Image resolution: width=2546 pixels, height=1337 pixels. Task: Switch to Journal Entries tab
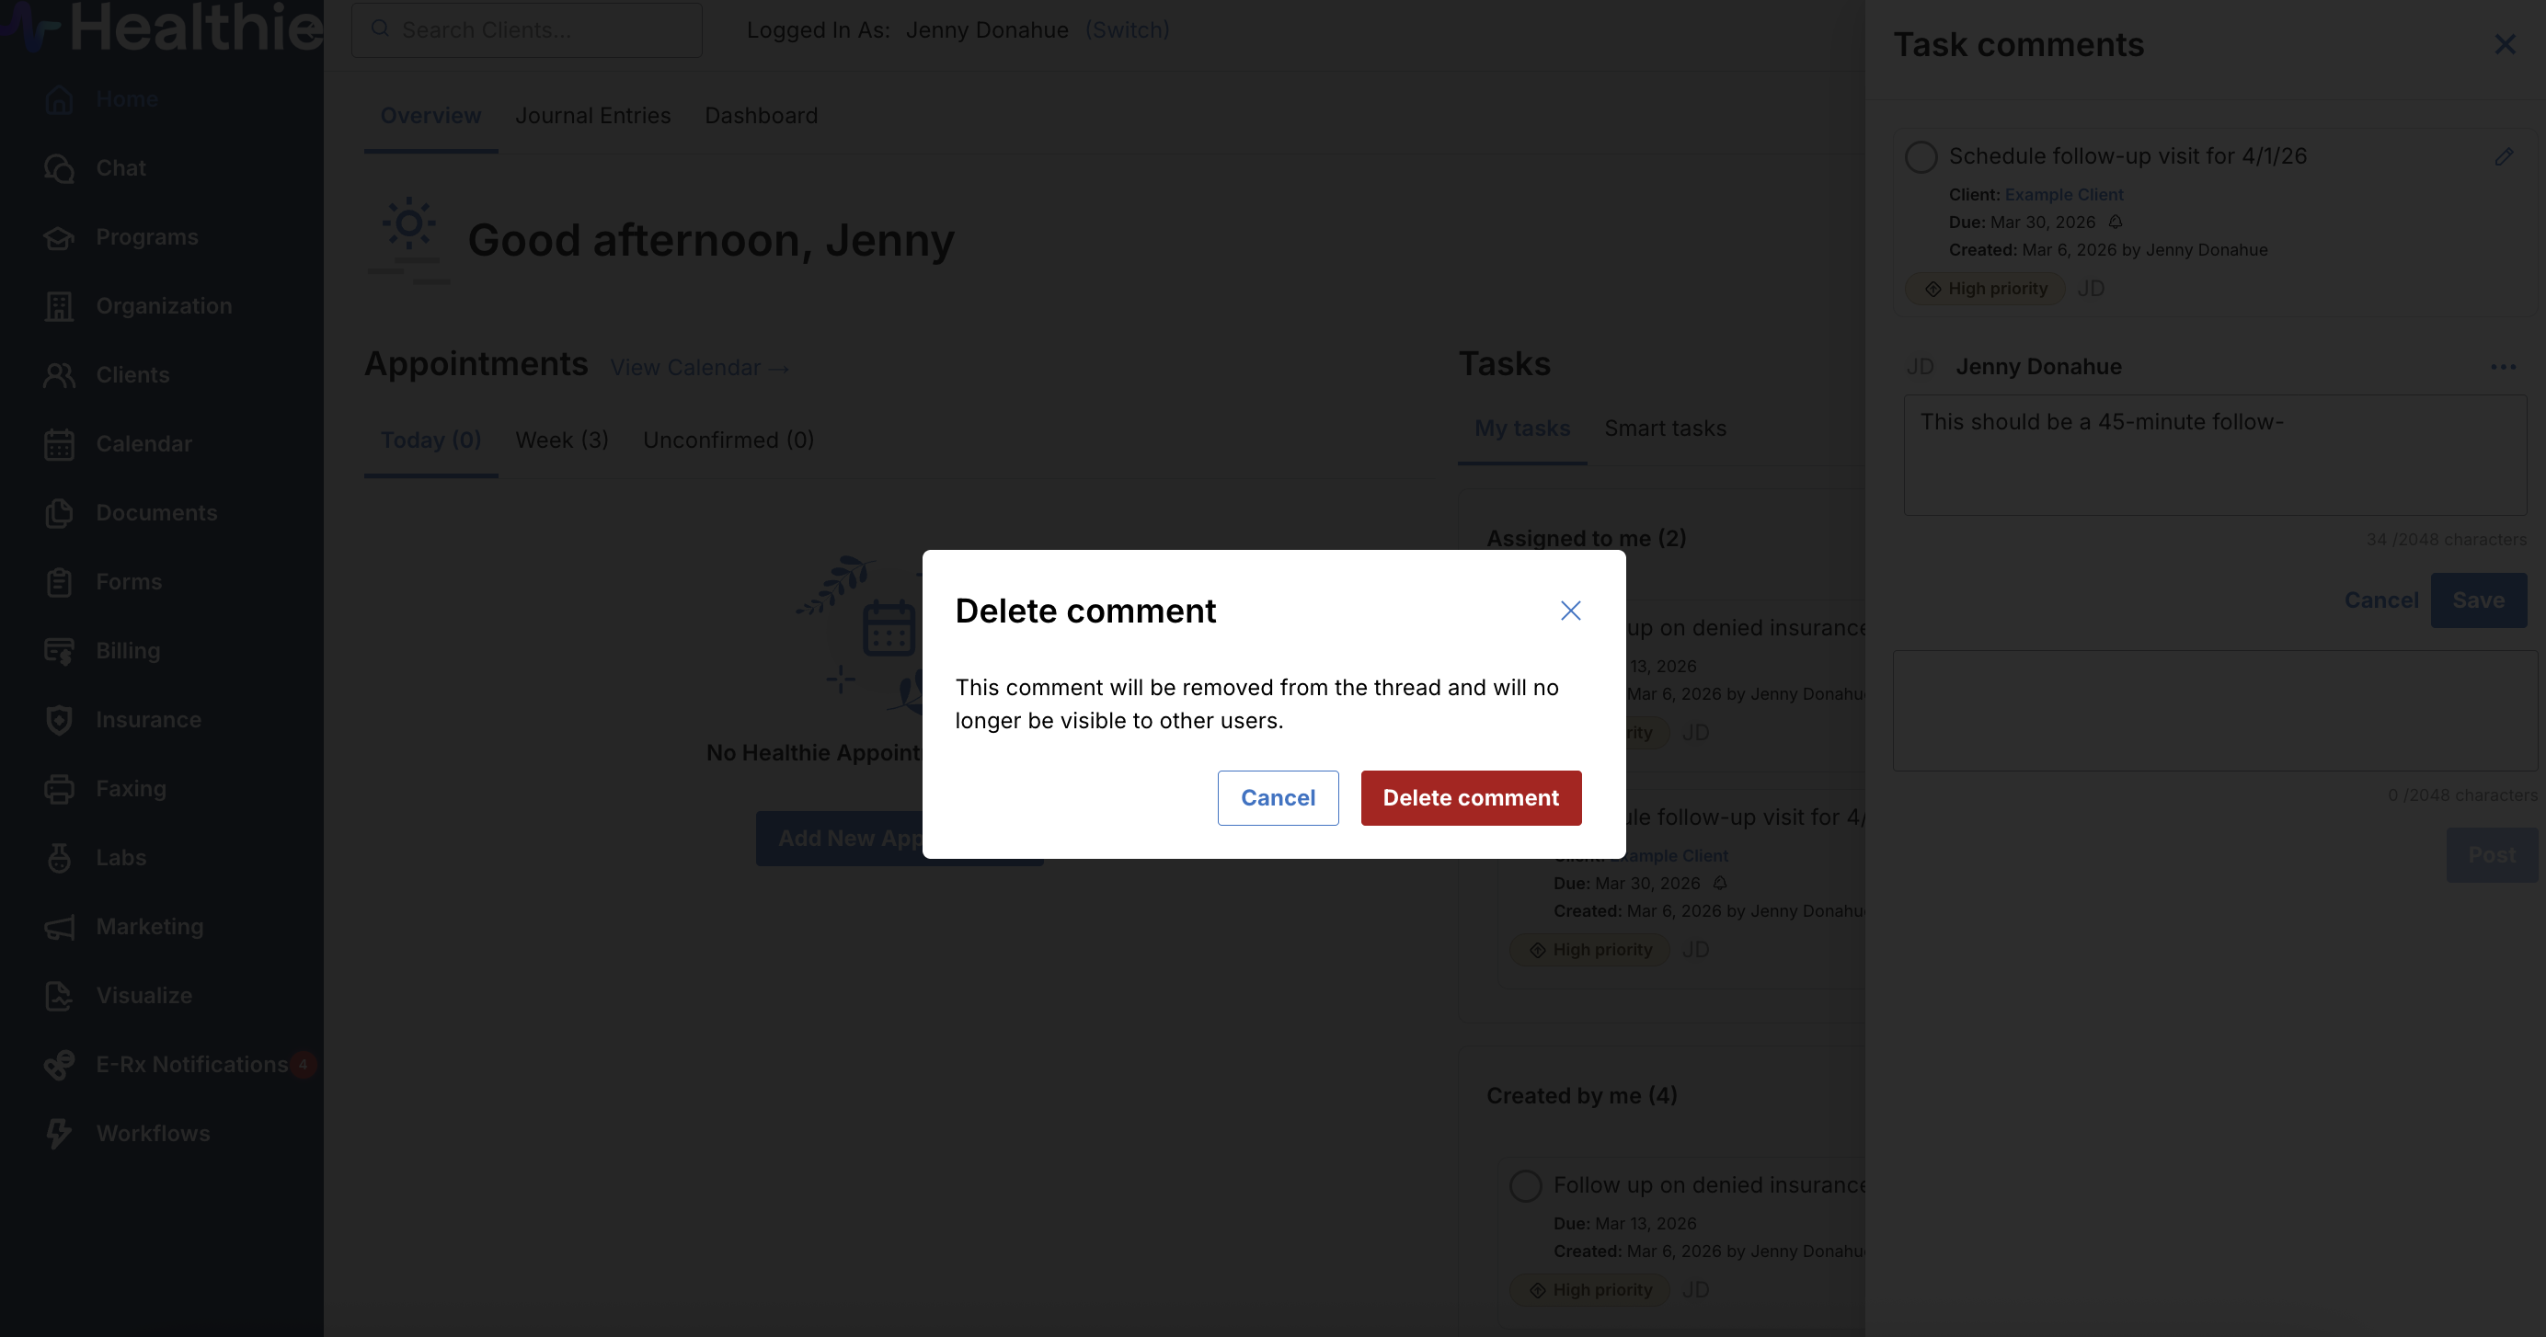(x=592, y=116)
